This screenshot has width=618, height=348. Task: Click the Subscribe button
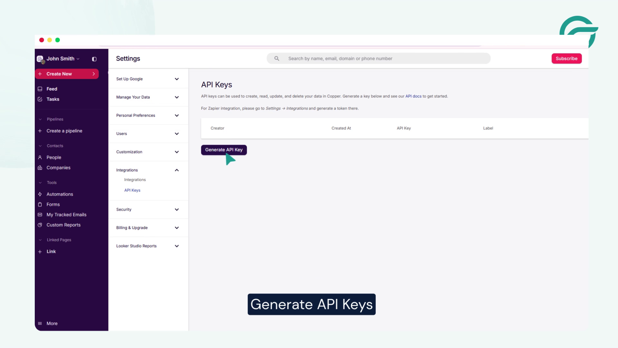[x=566, y=59]
